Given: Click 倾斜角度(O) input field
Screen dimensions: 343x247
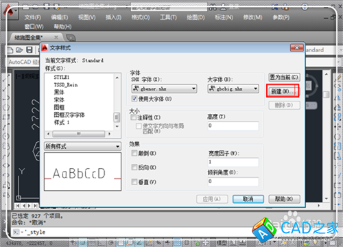Looking at the screenshot, I should (233, 181).
